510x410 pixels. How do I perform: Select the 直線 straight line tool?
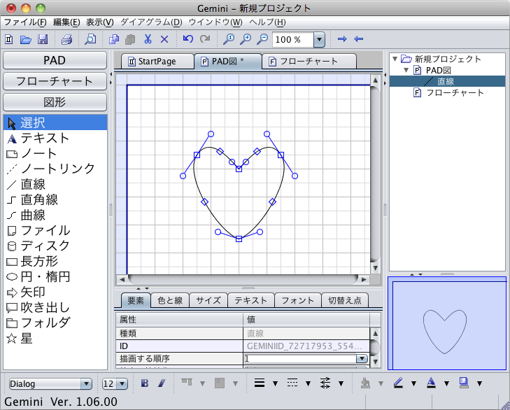point(55,185)
